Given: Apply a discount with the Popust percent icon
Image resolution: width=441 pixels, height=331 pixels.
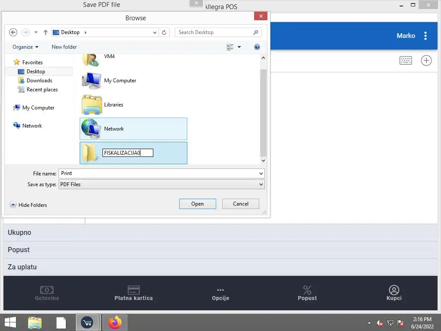Looking at the screenshot, I should [x=307, y=293].
